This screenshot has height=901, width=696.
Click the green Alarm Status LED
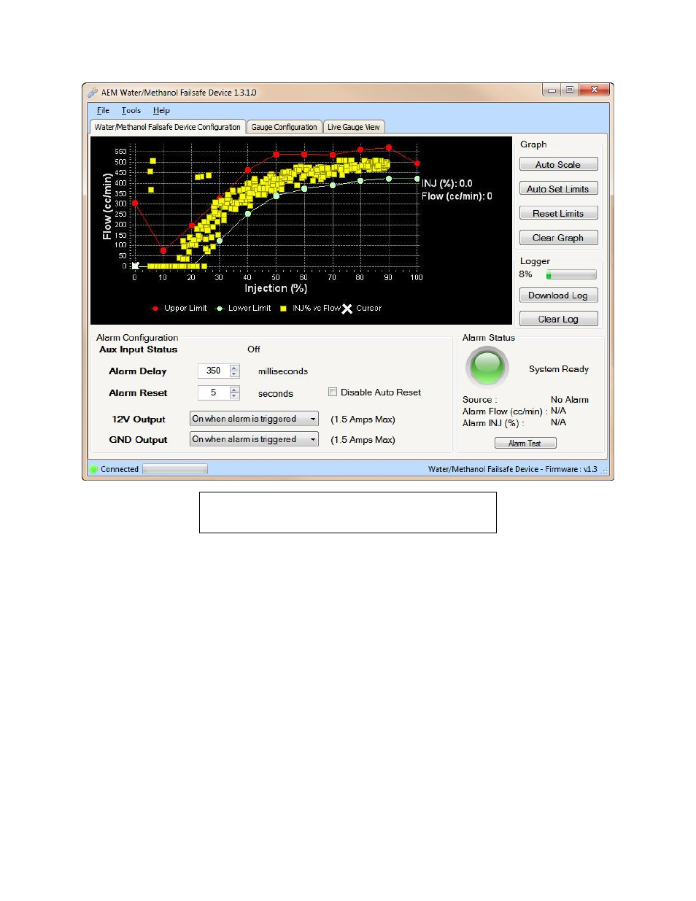point(487,366)
